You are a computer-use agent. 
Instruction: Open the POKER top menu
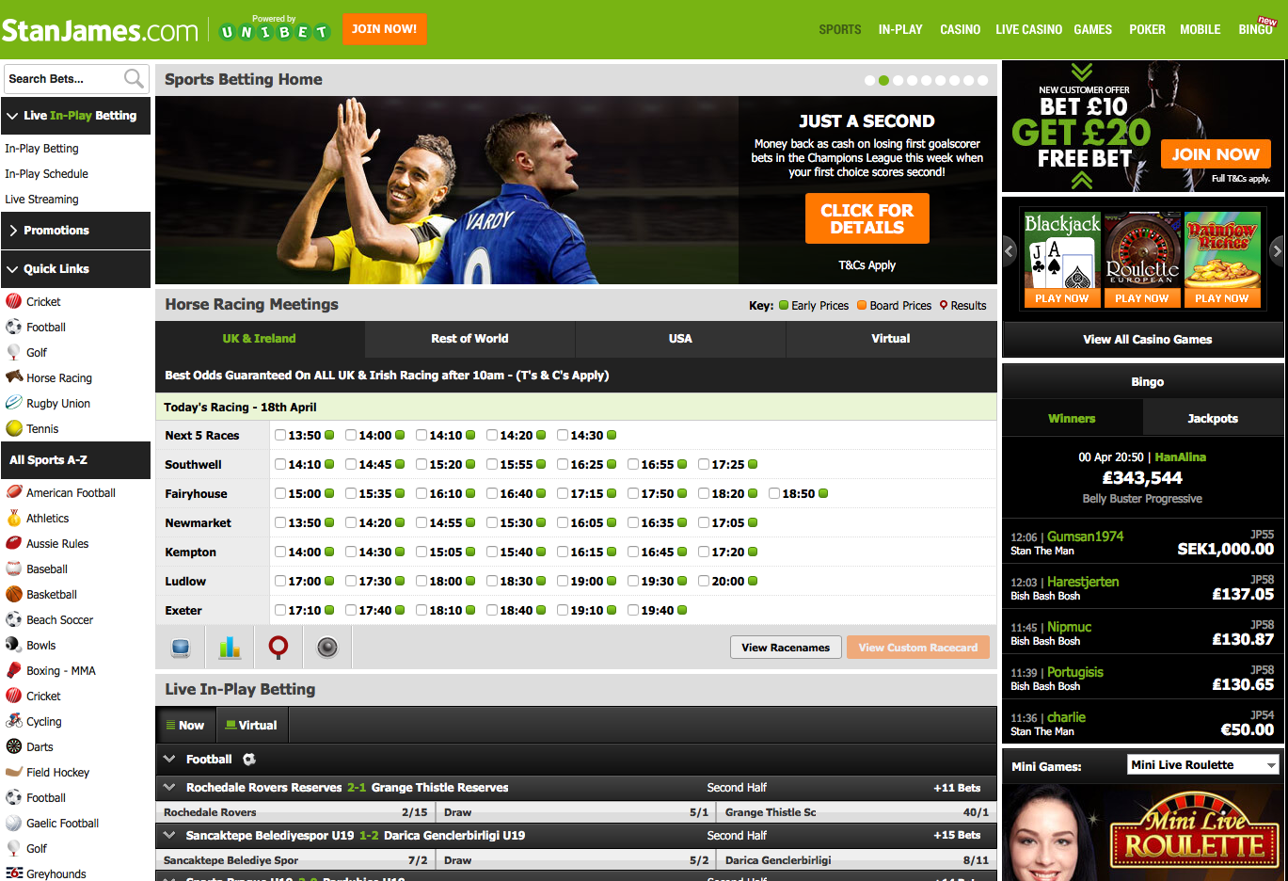pyautogui.click(x=1147, y=30)
